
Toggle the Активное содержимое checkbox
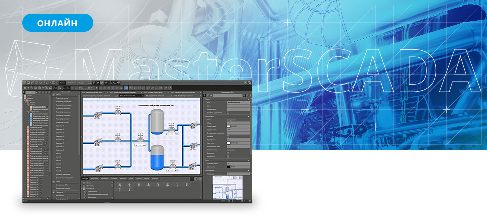click(228, 113)
